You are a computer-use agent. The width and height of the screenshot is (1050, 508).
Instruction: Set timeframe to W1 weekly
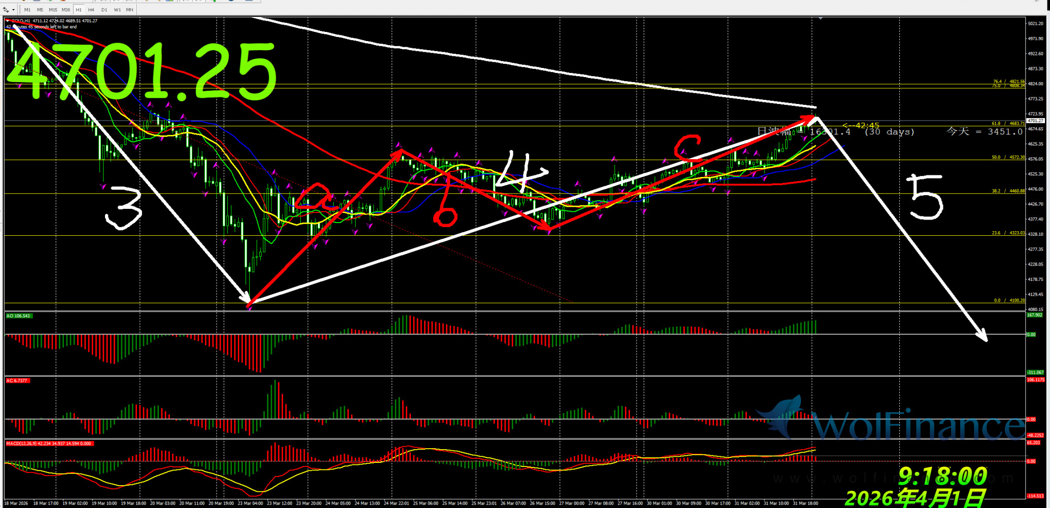pos(117,10)
